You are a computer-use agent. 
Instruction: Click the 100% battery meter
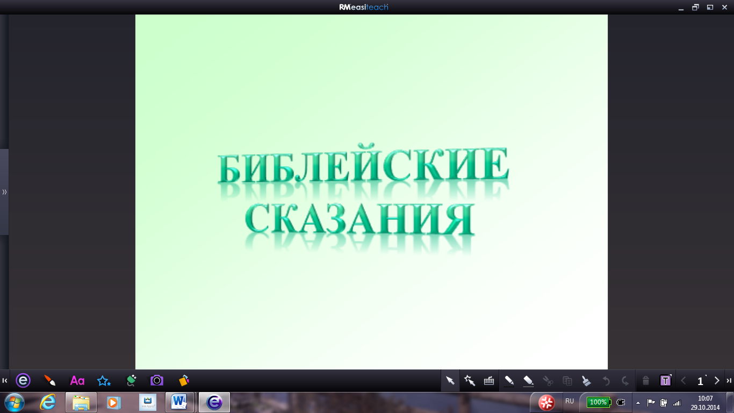point(598,402)
